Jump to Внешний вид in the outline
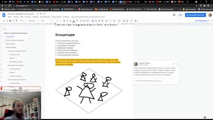Viewport: 213px width, 120px height. pyautogui.click(x=11, y=47)
